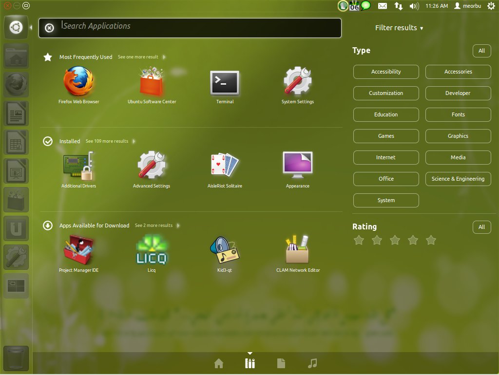This screenshot has height=375, width=499.
Task: Click the Installed category heading
Action: tap(70, 141)
